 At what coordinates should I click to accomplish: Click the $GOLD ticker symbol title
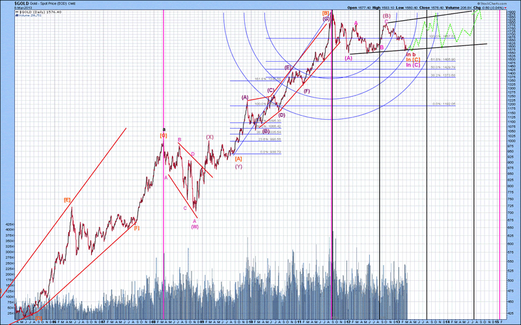(11, 3)
